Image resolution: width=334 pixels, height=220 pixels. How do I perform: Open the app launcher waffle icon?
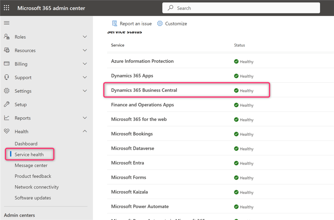(x=6, y=8)
